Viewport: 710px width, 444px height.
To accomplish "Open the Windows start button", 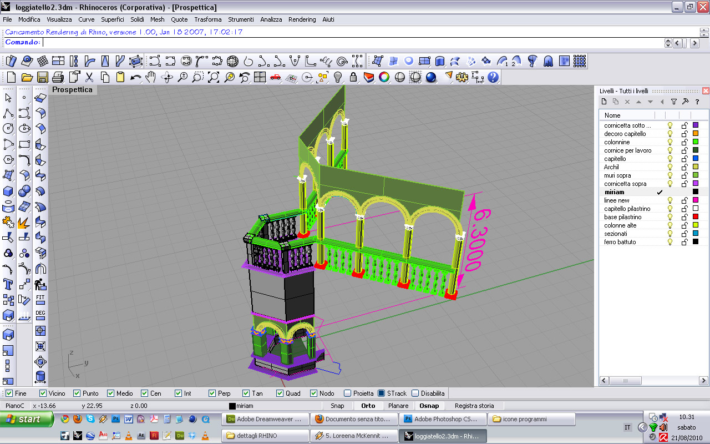I will point(27,419).
